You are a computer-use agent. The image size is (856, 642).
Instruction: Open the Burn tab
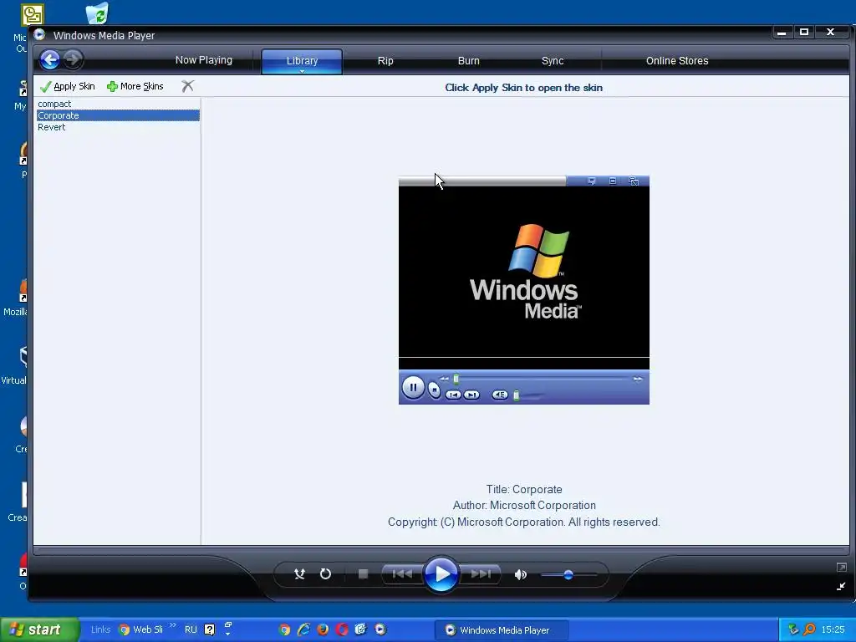[x=468, y=60]
